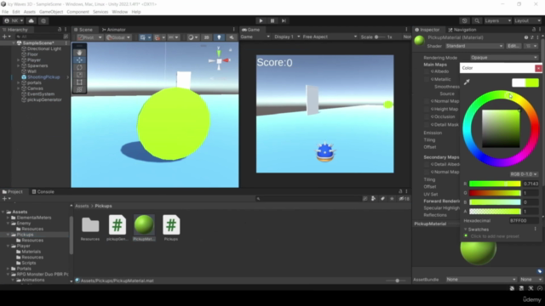The height and width of the screenshot is (306, 545).
Task: Open the Component menu
Action: coord(77,12)
